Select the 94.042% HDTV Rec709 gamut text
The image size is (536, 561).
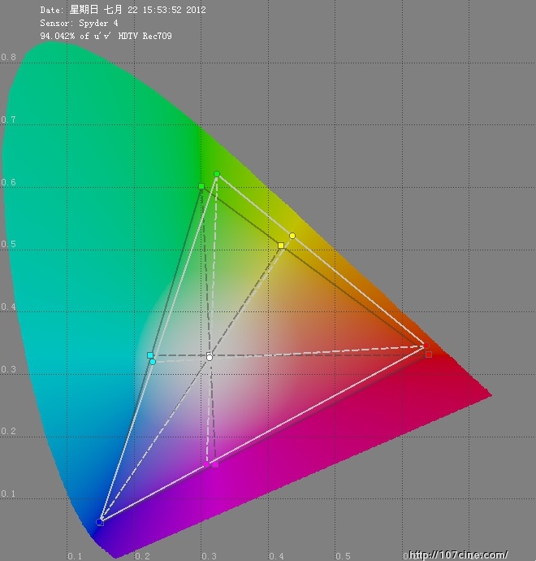[106, 37]
